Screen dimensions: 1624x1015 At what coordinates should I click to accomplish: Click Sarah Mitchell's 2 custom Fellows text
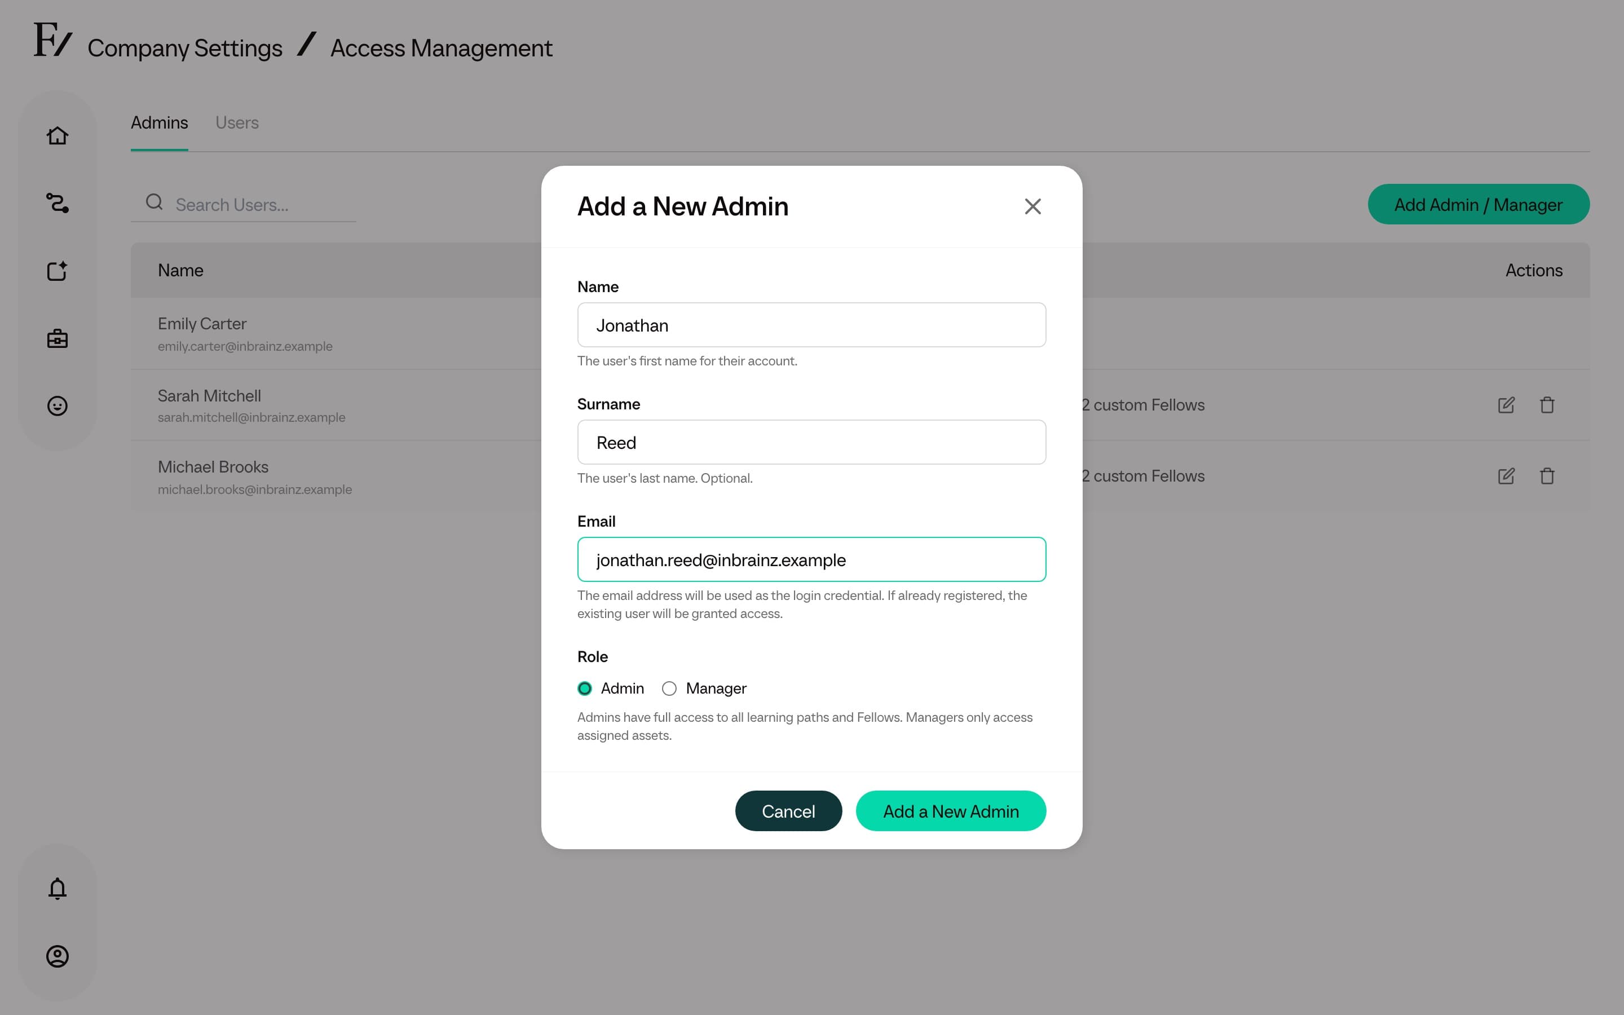click(1143, 405)
